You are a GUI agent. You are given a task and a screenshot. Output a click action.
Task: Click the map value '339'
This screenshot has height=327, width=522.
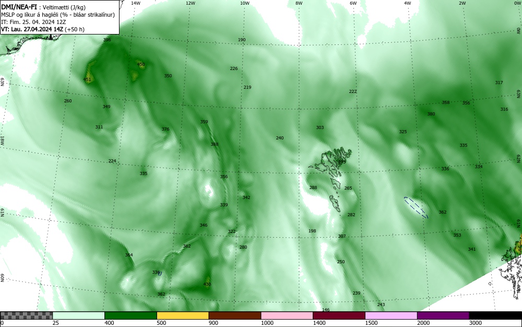(x=224, y=204)
